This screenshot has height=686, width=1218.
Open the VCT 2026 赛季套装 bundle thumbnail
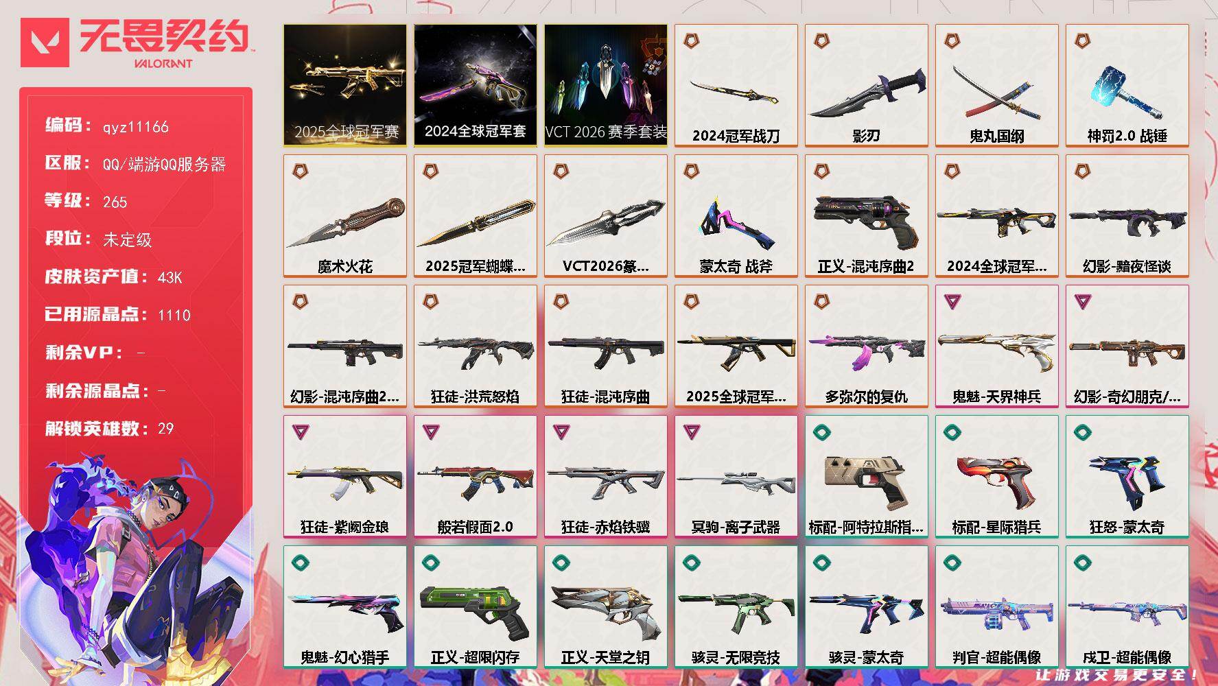606,85
